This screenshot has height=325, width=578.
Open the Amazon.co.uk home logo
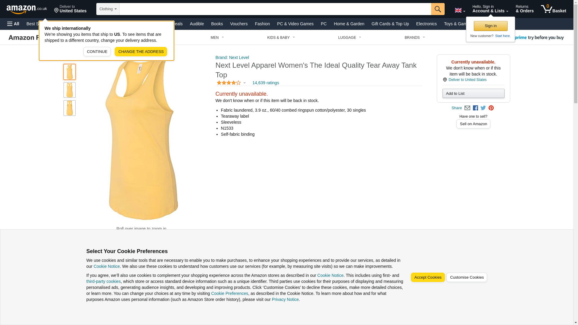click(27, 9)
